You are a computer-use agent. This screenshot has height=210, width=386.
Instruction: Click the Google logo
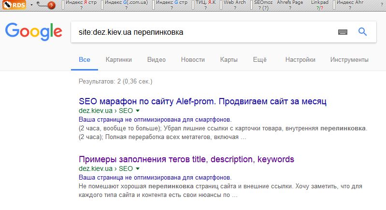tap(34, 31)
